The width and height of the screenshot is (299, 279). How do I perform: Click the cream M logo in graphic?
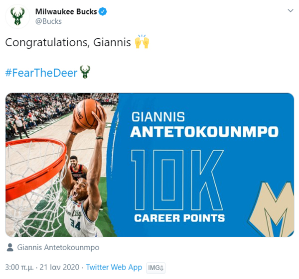tap(275, 209)
